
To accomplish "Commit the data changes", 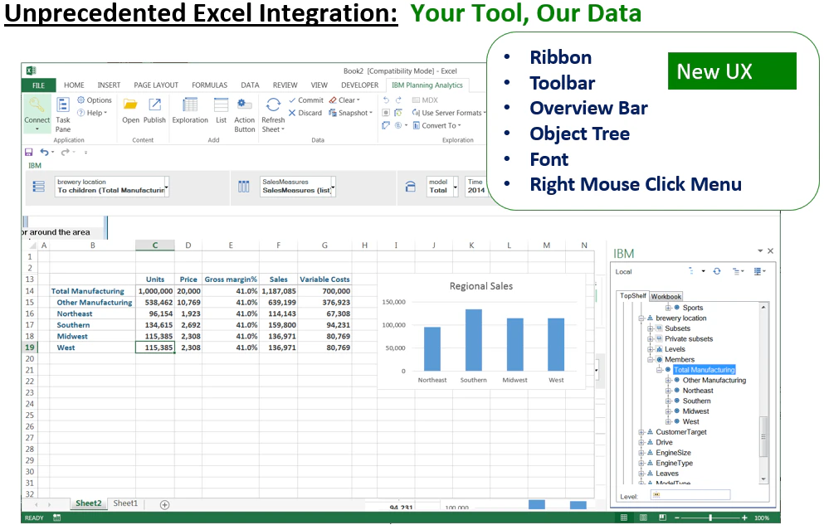I will click(306, 100).
